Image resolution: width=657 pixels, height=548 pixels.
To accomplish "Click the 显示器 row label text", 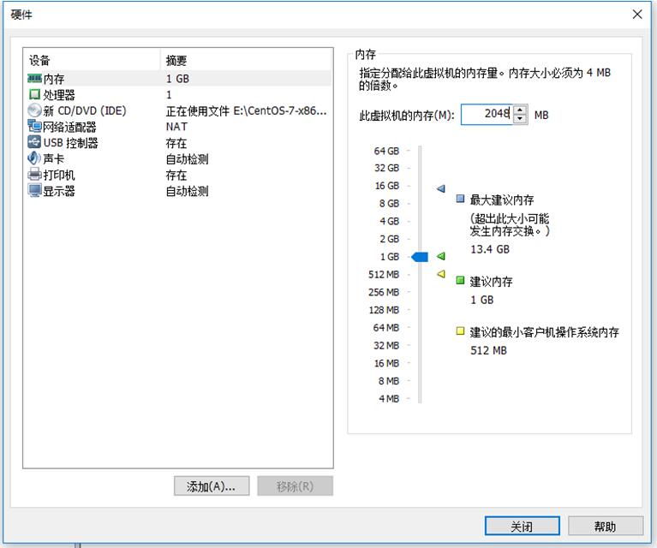I will coord(59,191).
